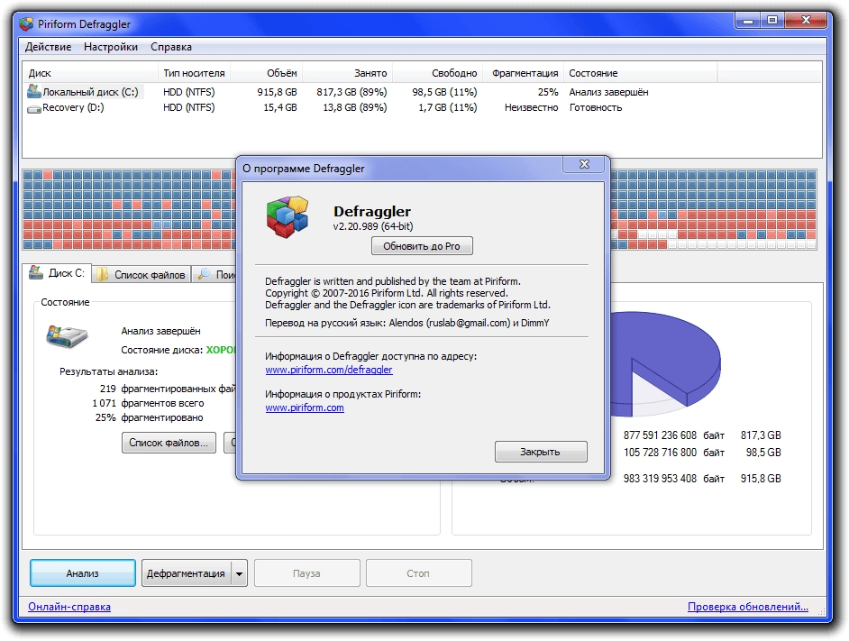Sort by the Тип носителя column header
The image size is (849, 641).
click(194, 73)
